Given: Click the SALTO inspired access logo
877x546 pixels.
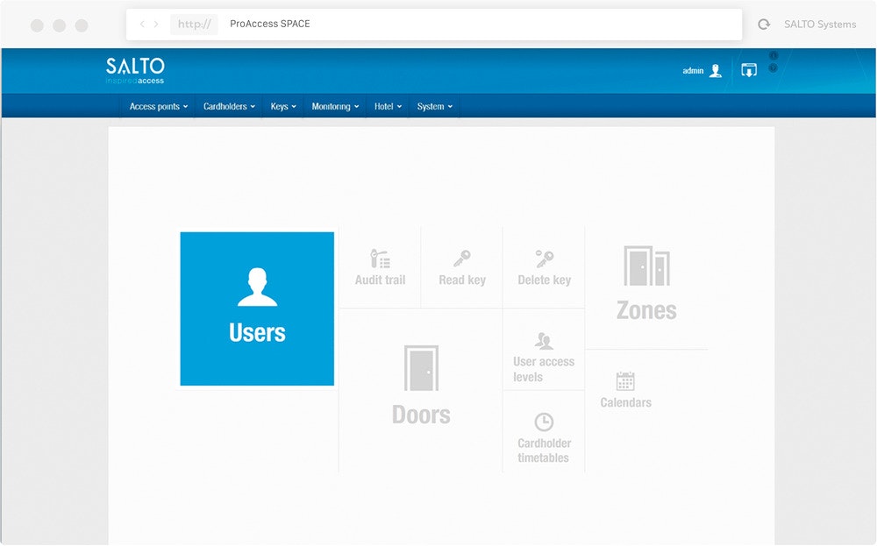Looking at the screenshot, I should 135,70.
